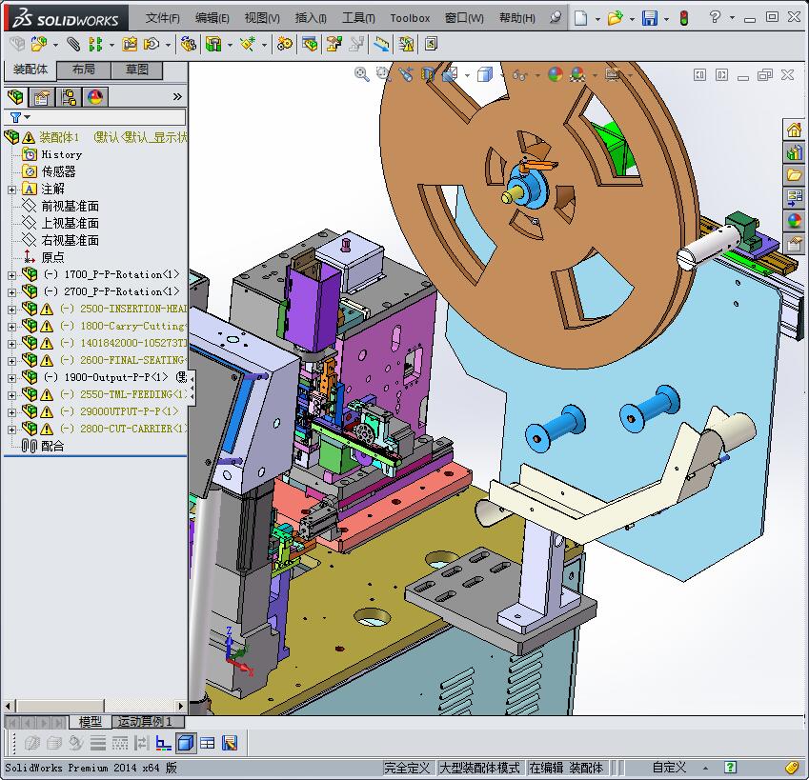
Task: Open the FeatureManager design tree tab
Action: [x=15, y=97]
